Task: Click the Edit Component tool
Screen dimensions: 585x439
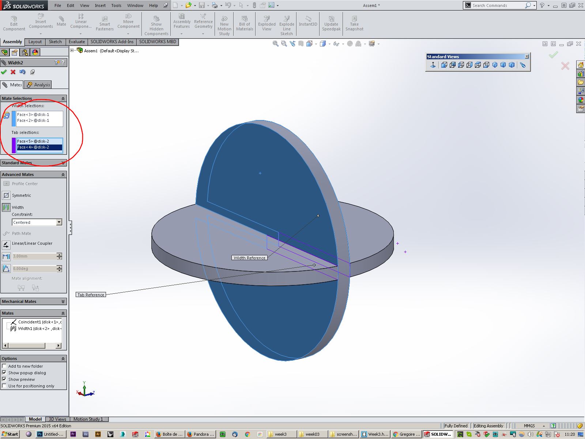Action: click(x=14, y=23)
